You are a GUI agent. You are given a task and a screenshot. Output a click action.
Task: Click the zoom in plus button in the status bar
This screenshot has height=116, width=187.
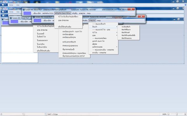click(x=185, y=114)
